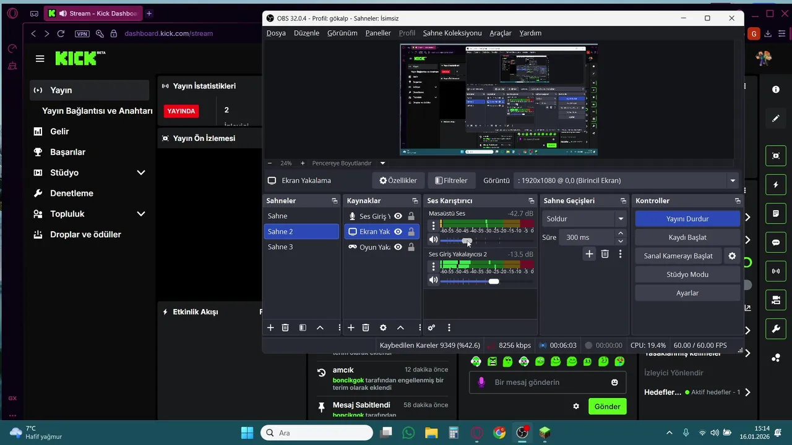Zoom out the OBS preview with minus

click(270, 163)
